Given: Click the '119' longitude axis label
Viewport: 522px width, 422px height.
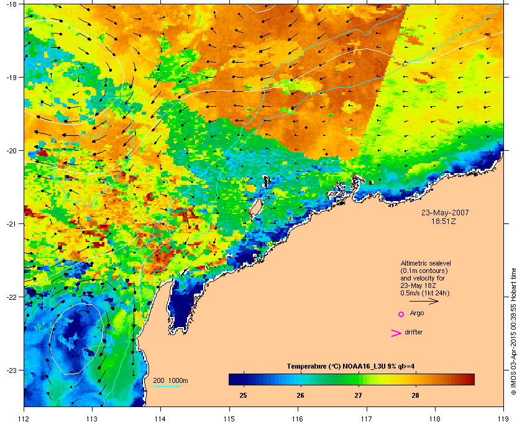Looking at the screenshot, I should tap(503, 418).
